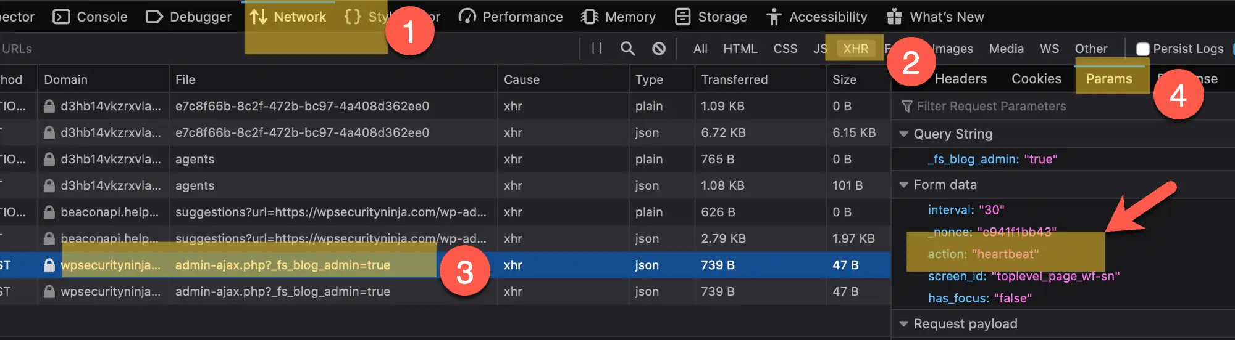Click the Storage panel icon
The image size is (1235, 340).
tap(682, 17)
